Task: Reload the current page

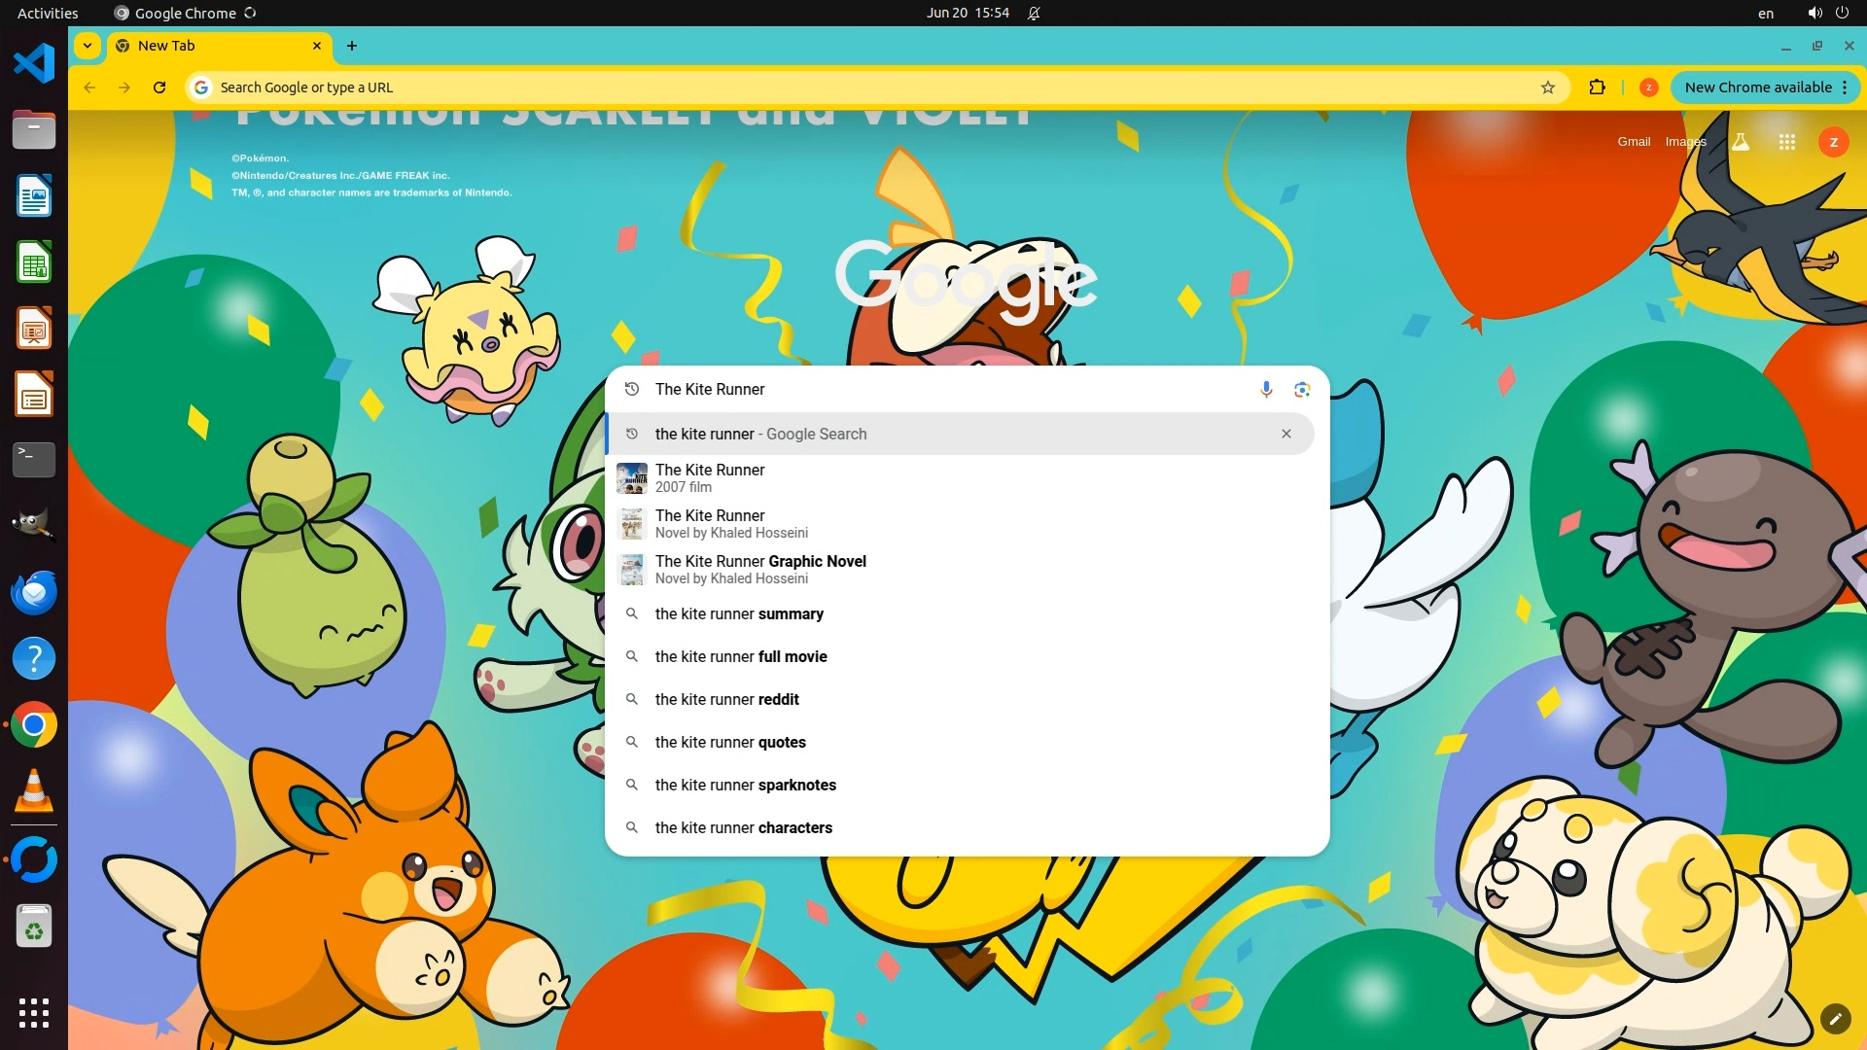Action: (x=159, y=87)
